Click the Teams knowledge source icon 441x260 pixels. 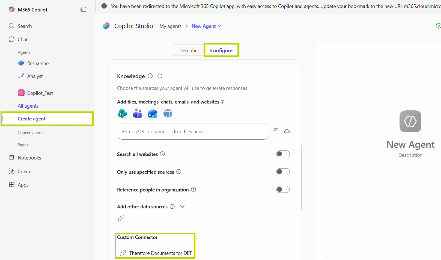(x=137, y=113)
